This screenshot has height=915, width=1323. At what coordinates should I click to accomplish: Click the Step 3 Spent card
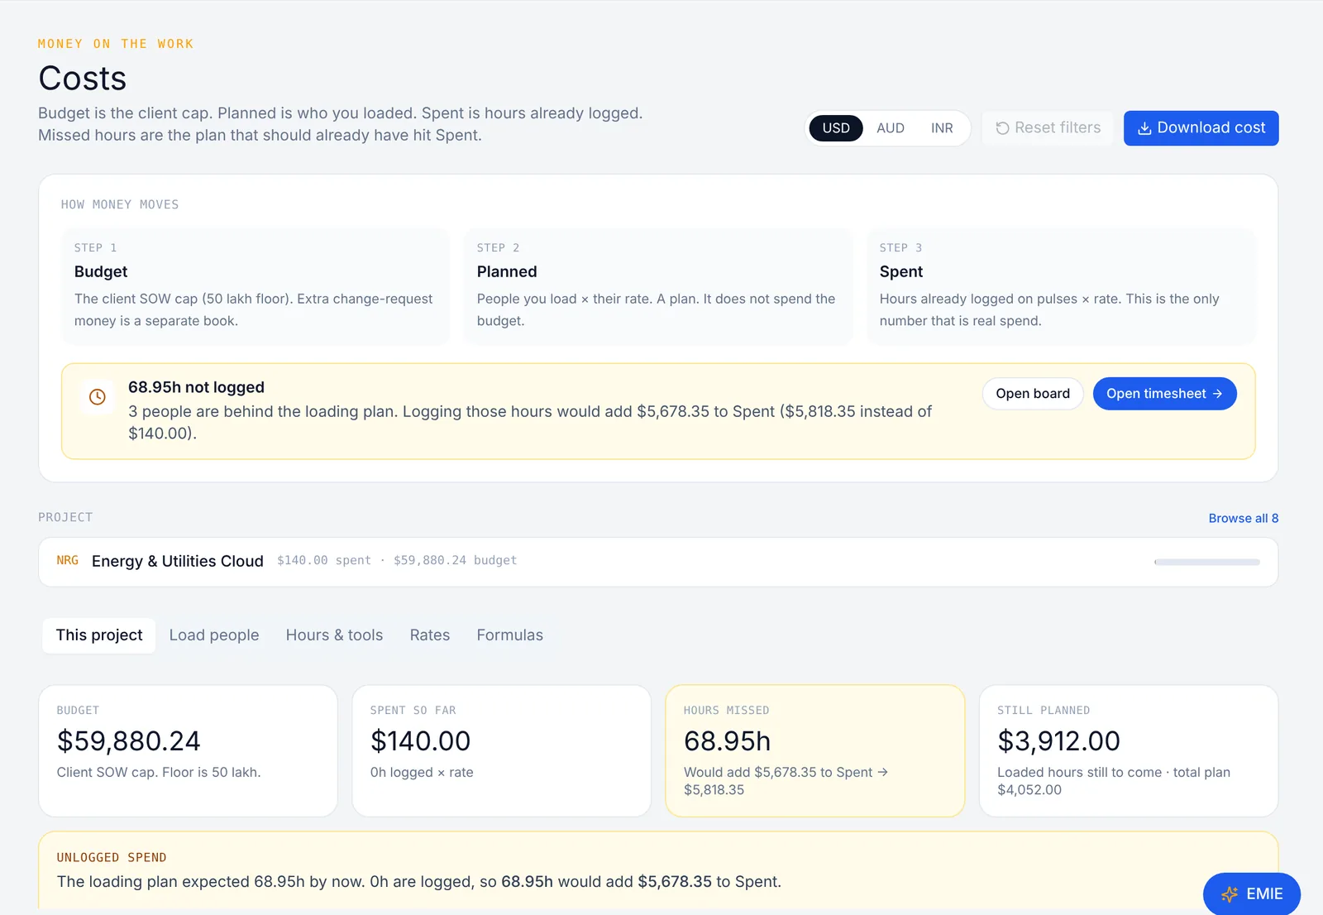point(1061,286)
